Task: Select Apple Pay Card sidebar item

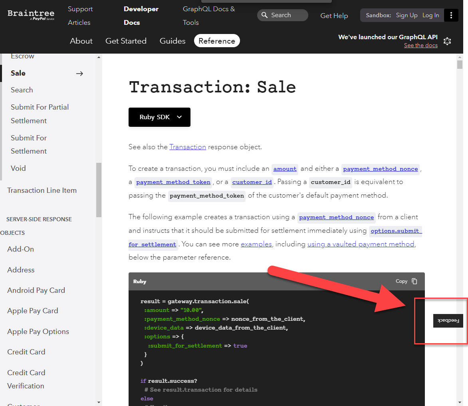Action: pyautogui.click(x=33, y=311)
